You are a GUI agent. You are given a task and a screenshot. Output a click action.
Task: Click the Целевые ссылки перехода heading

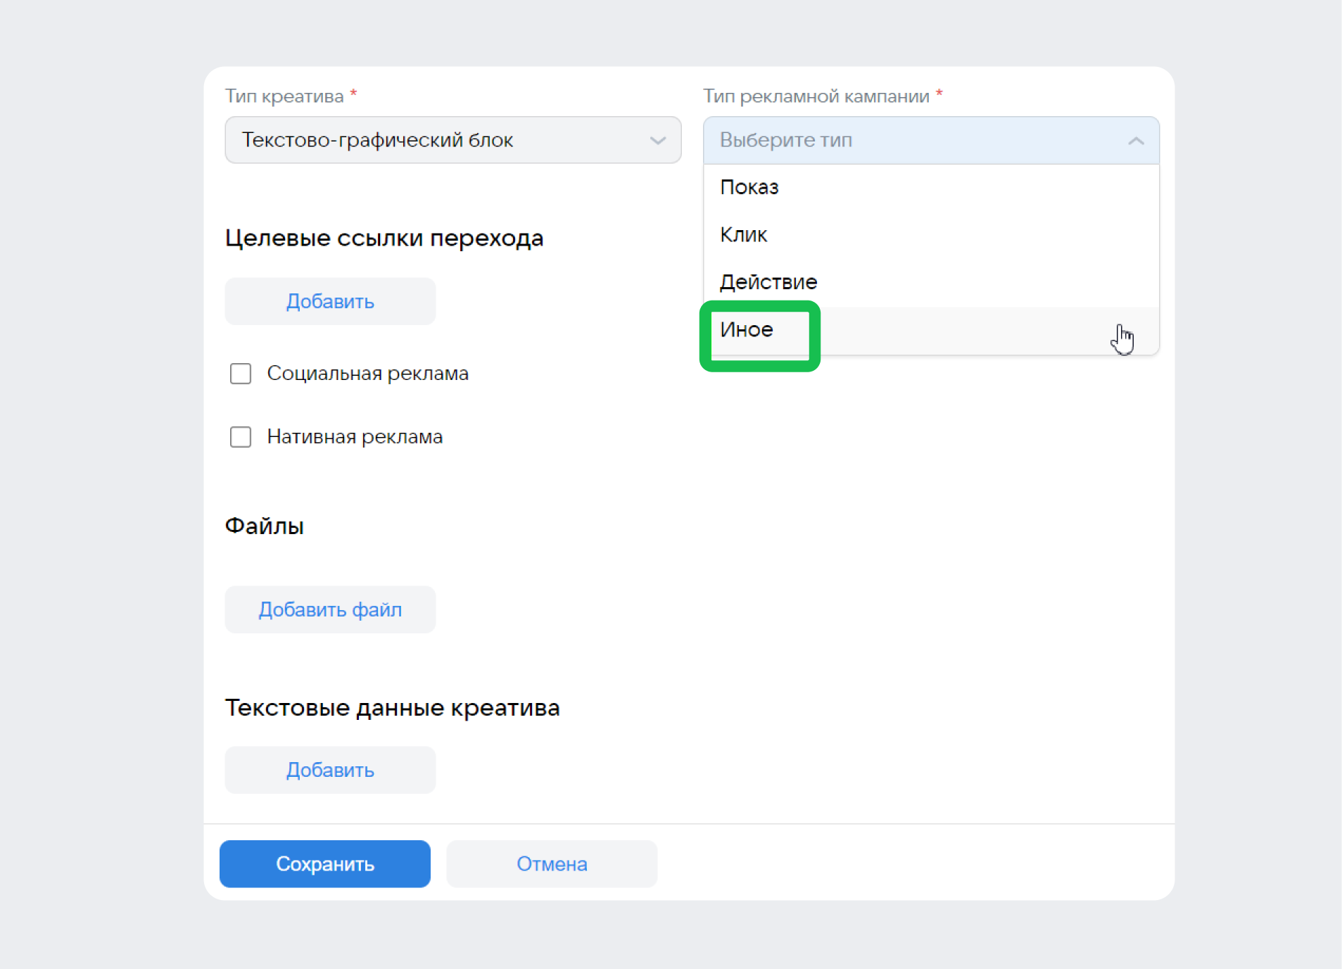click(x=384, y=238)
